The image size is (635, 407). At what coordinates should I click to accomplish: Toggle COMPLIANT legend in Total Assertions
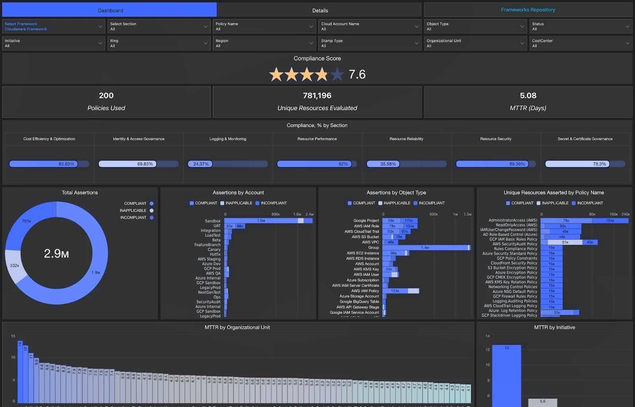(x=139, y=203)
